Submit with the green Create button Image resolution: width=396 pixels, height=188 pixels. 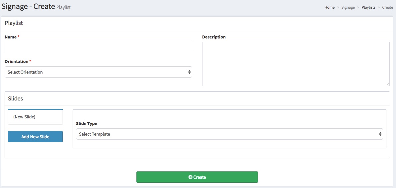coord(197,177)
